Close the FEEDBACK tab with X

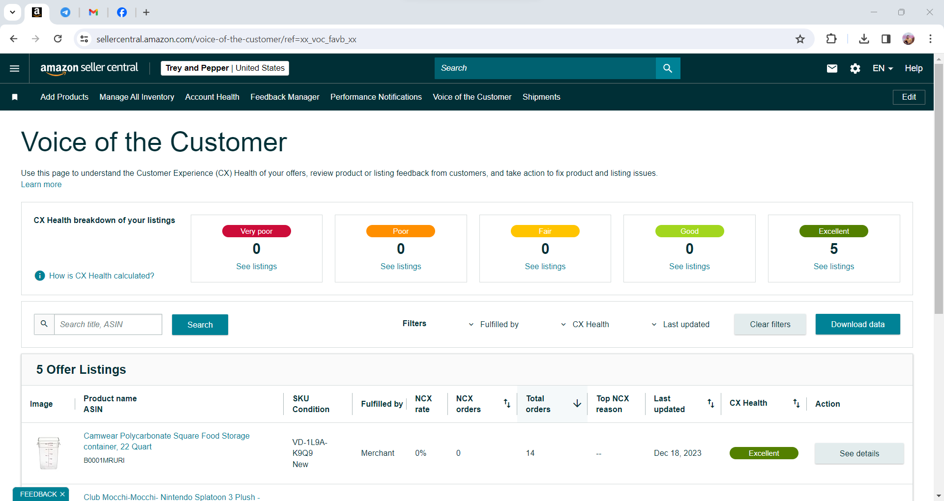(x=62, y=494)
